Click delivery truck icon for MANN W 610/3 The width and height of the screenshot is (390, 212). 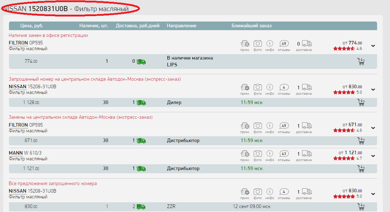pos(307,154)
